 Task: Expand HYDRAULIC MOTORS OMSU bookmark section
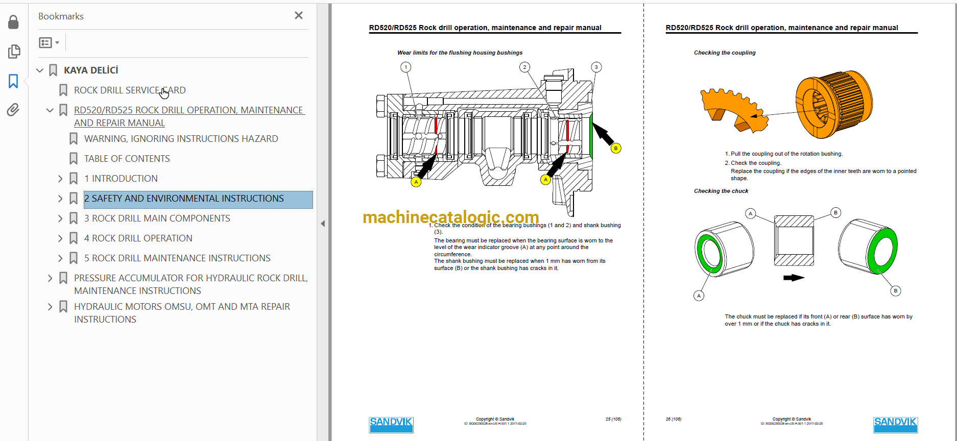[x=50, y=307]
